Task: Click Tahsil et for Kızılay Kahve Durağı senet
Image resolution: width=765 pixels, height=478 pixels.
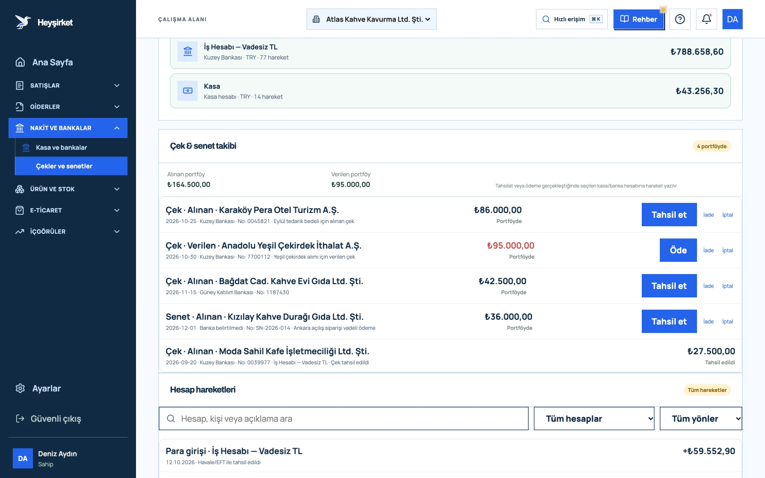Action: coord(669,321)
